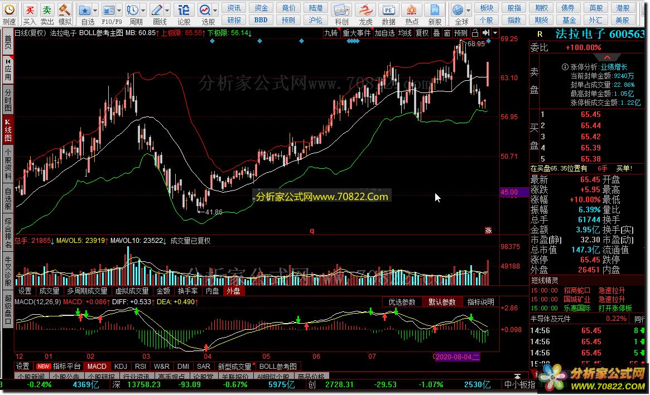650x395 pixels.
Task: Toggle 重大事件 markers
Action: 357,33
